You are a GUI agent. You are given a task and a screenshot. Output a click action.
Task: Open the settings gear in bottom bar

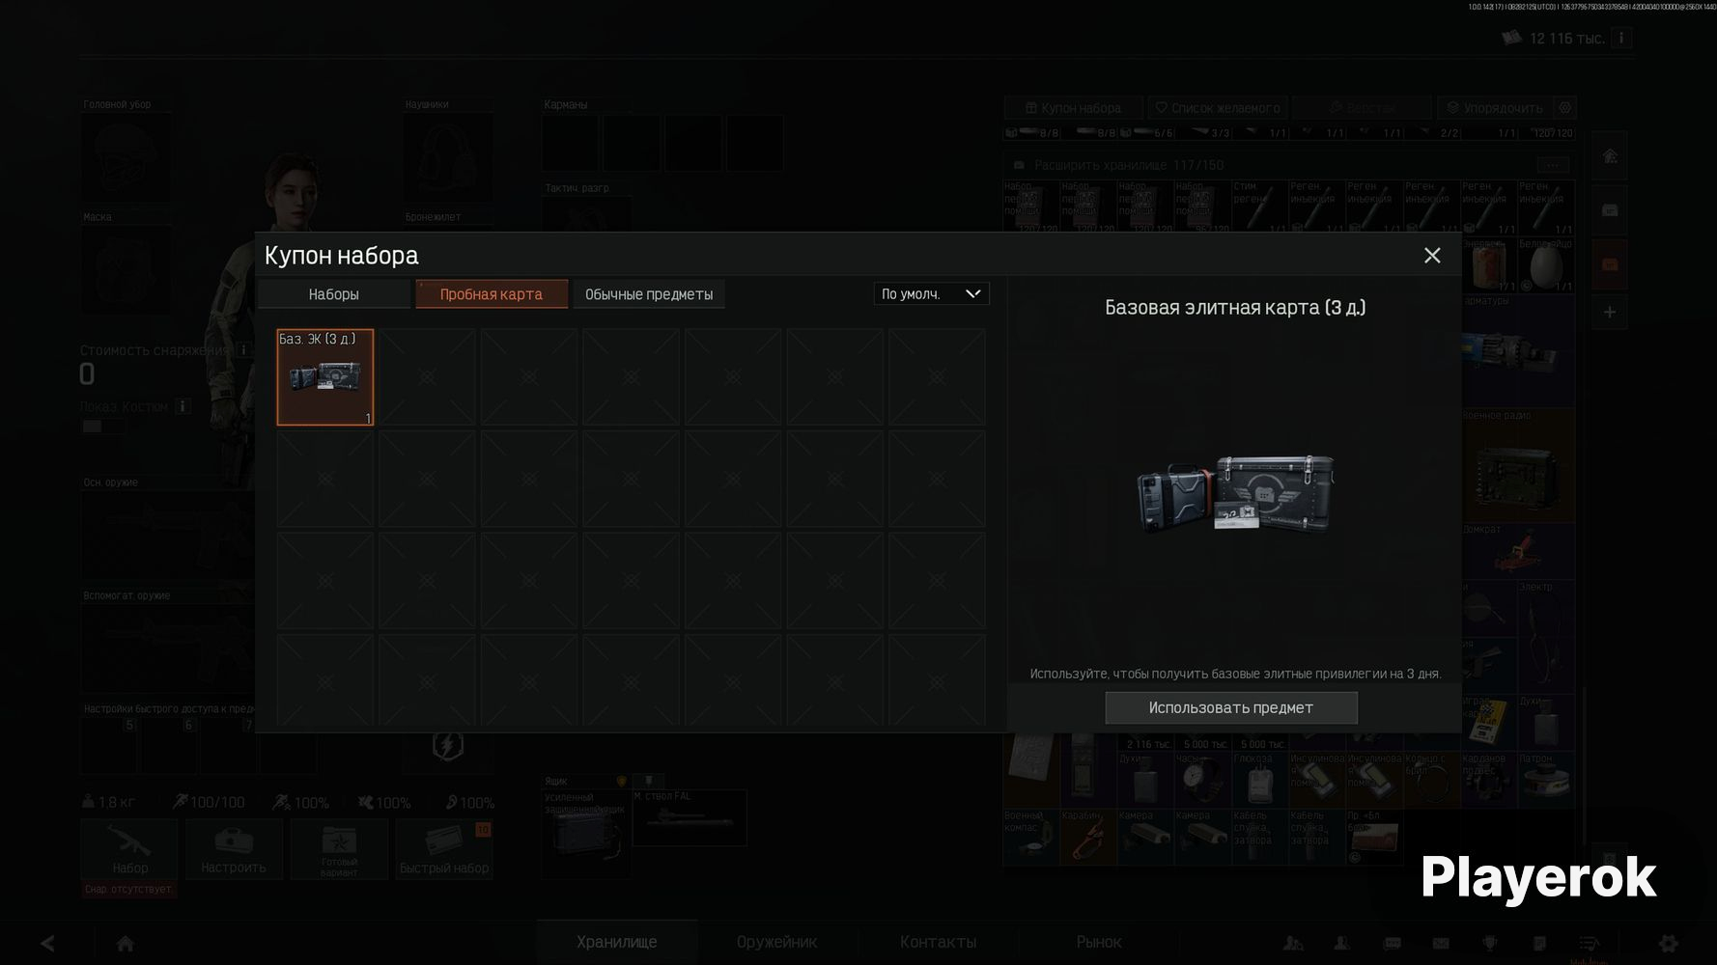tap(1668, 943)
